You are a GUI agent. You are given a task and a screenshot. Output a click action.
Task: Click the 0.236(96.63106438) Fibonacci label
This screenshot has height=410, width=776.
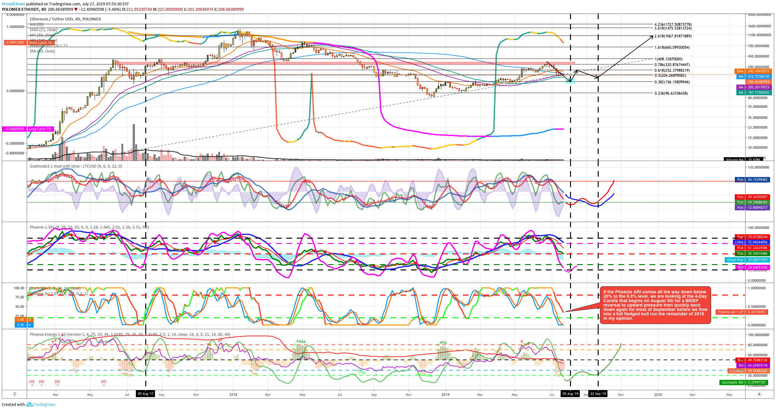(x=671, y=93)
